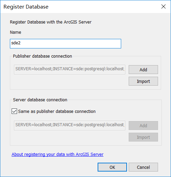Click the Name label

tap(15, 32)
